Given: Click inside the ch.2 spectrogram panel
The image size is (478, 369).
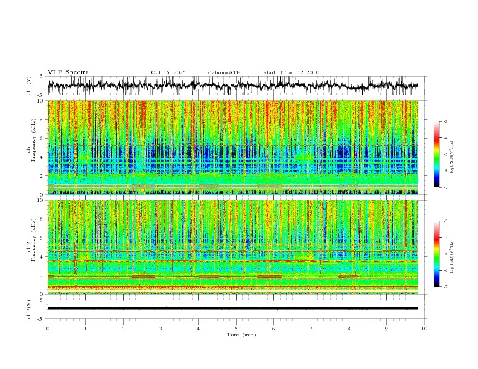Looking at the screenshot, I should pos(233,247).
